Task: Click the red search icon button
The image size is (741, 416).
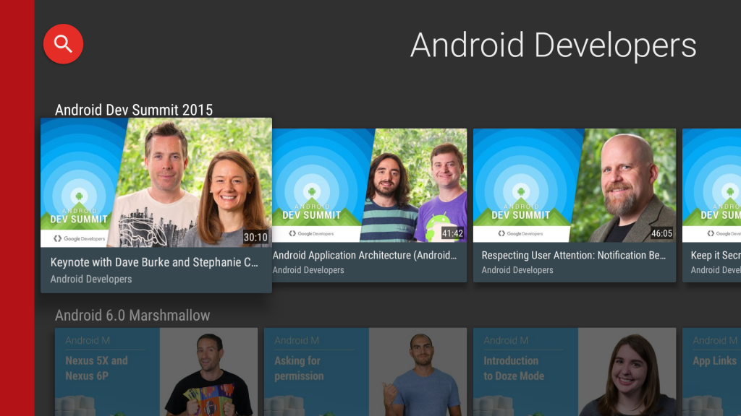Action: coord(64,44)
